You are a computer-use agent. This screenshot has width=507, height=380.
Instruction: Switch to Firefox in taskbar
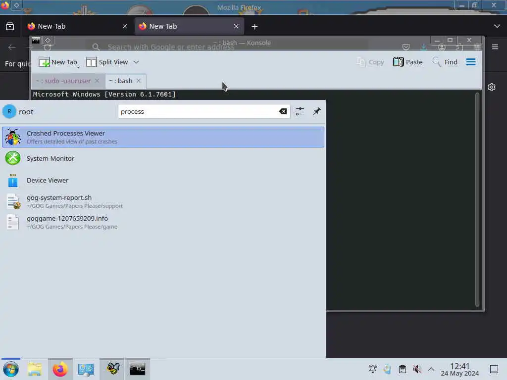coord(60,369)
